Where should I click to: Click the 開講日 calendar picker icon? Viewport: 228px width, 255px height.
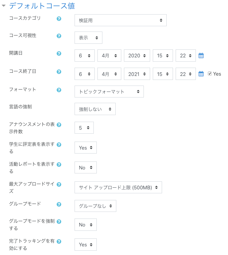click(201, 56)
